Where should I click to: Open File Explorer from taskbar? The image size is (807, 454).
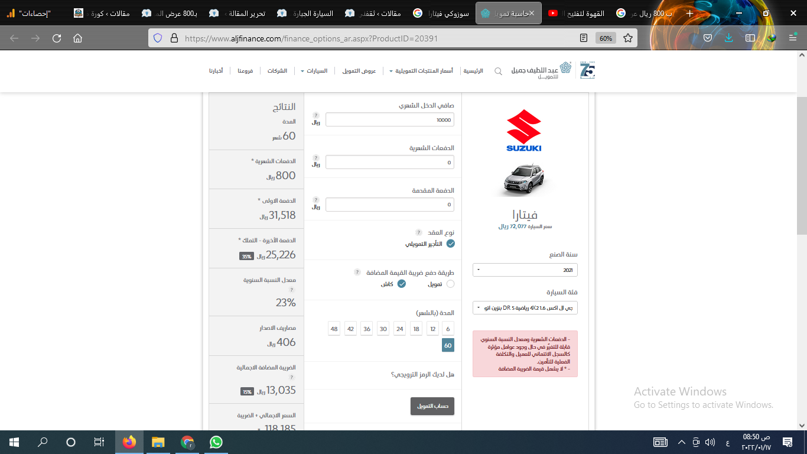click(158, 442)
